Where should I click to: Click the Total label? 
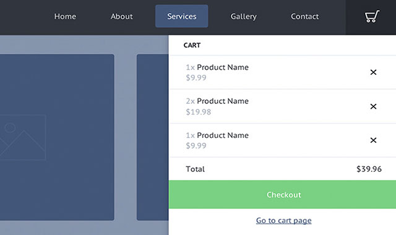[x=196, y=169]
